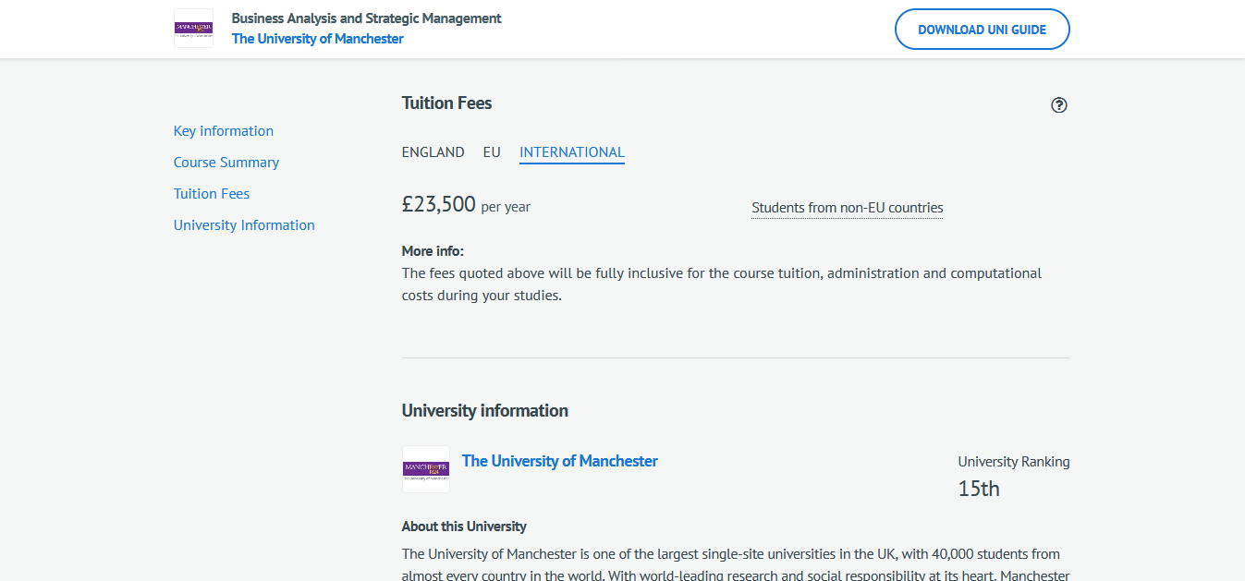Click the Manchester logo under University information
The height and width of the screenshot is (581, 1245).
(426, 469)
